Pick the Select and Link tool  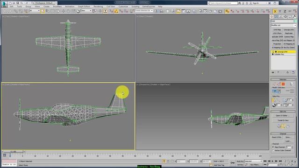pos(15,11)
